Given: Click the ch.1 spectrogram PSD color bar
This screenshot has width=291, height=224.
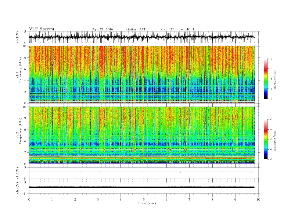Looking at the screenshot, I should click(x=266, y=79).
